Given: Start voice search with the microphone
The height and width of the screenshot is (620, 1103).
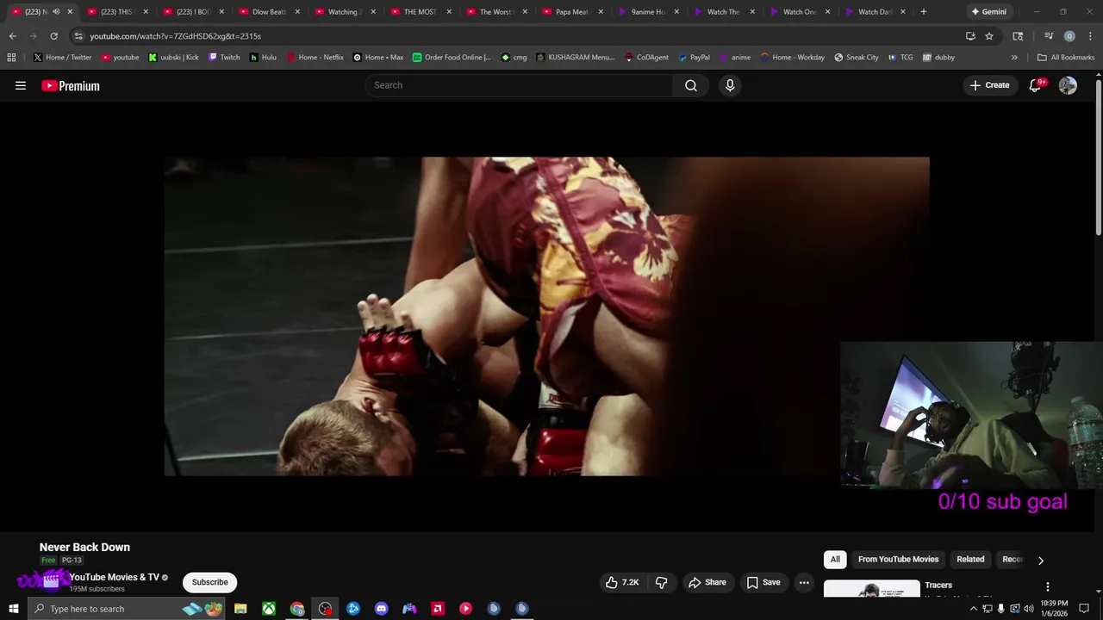Looking at the screenshot, I should point(730,85).
